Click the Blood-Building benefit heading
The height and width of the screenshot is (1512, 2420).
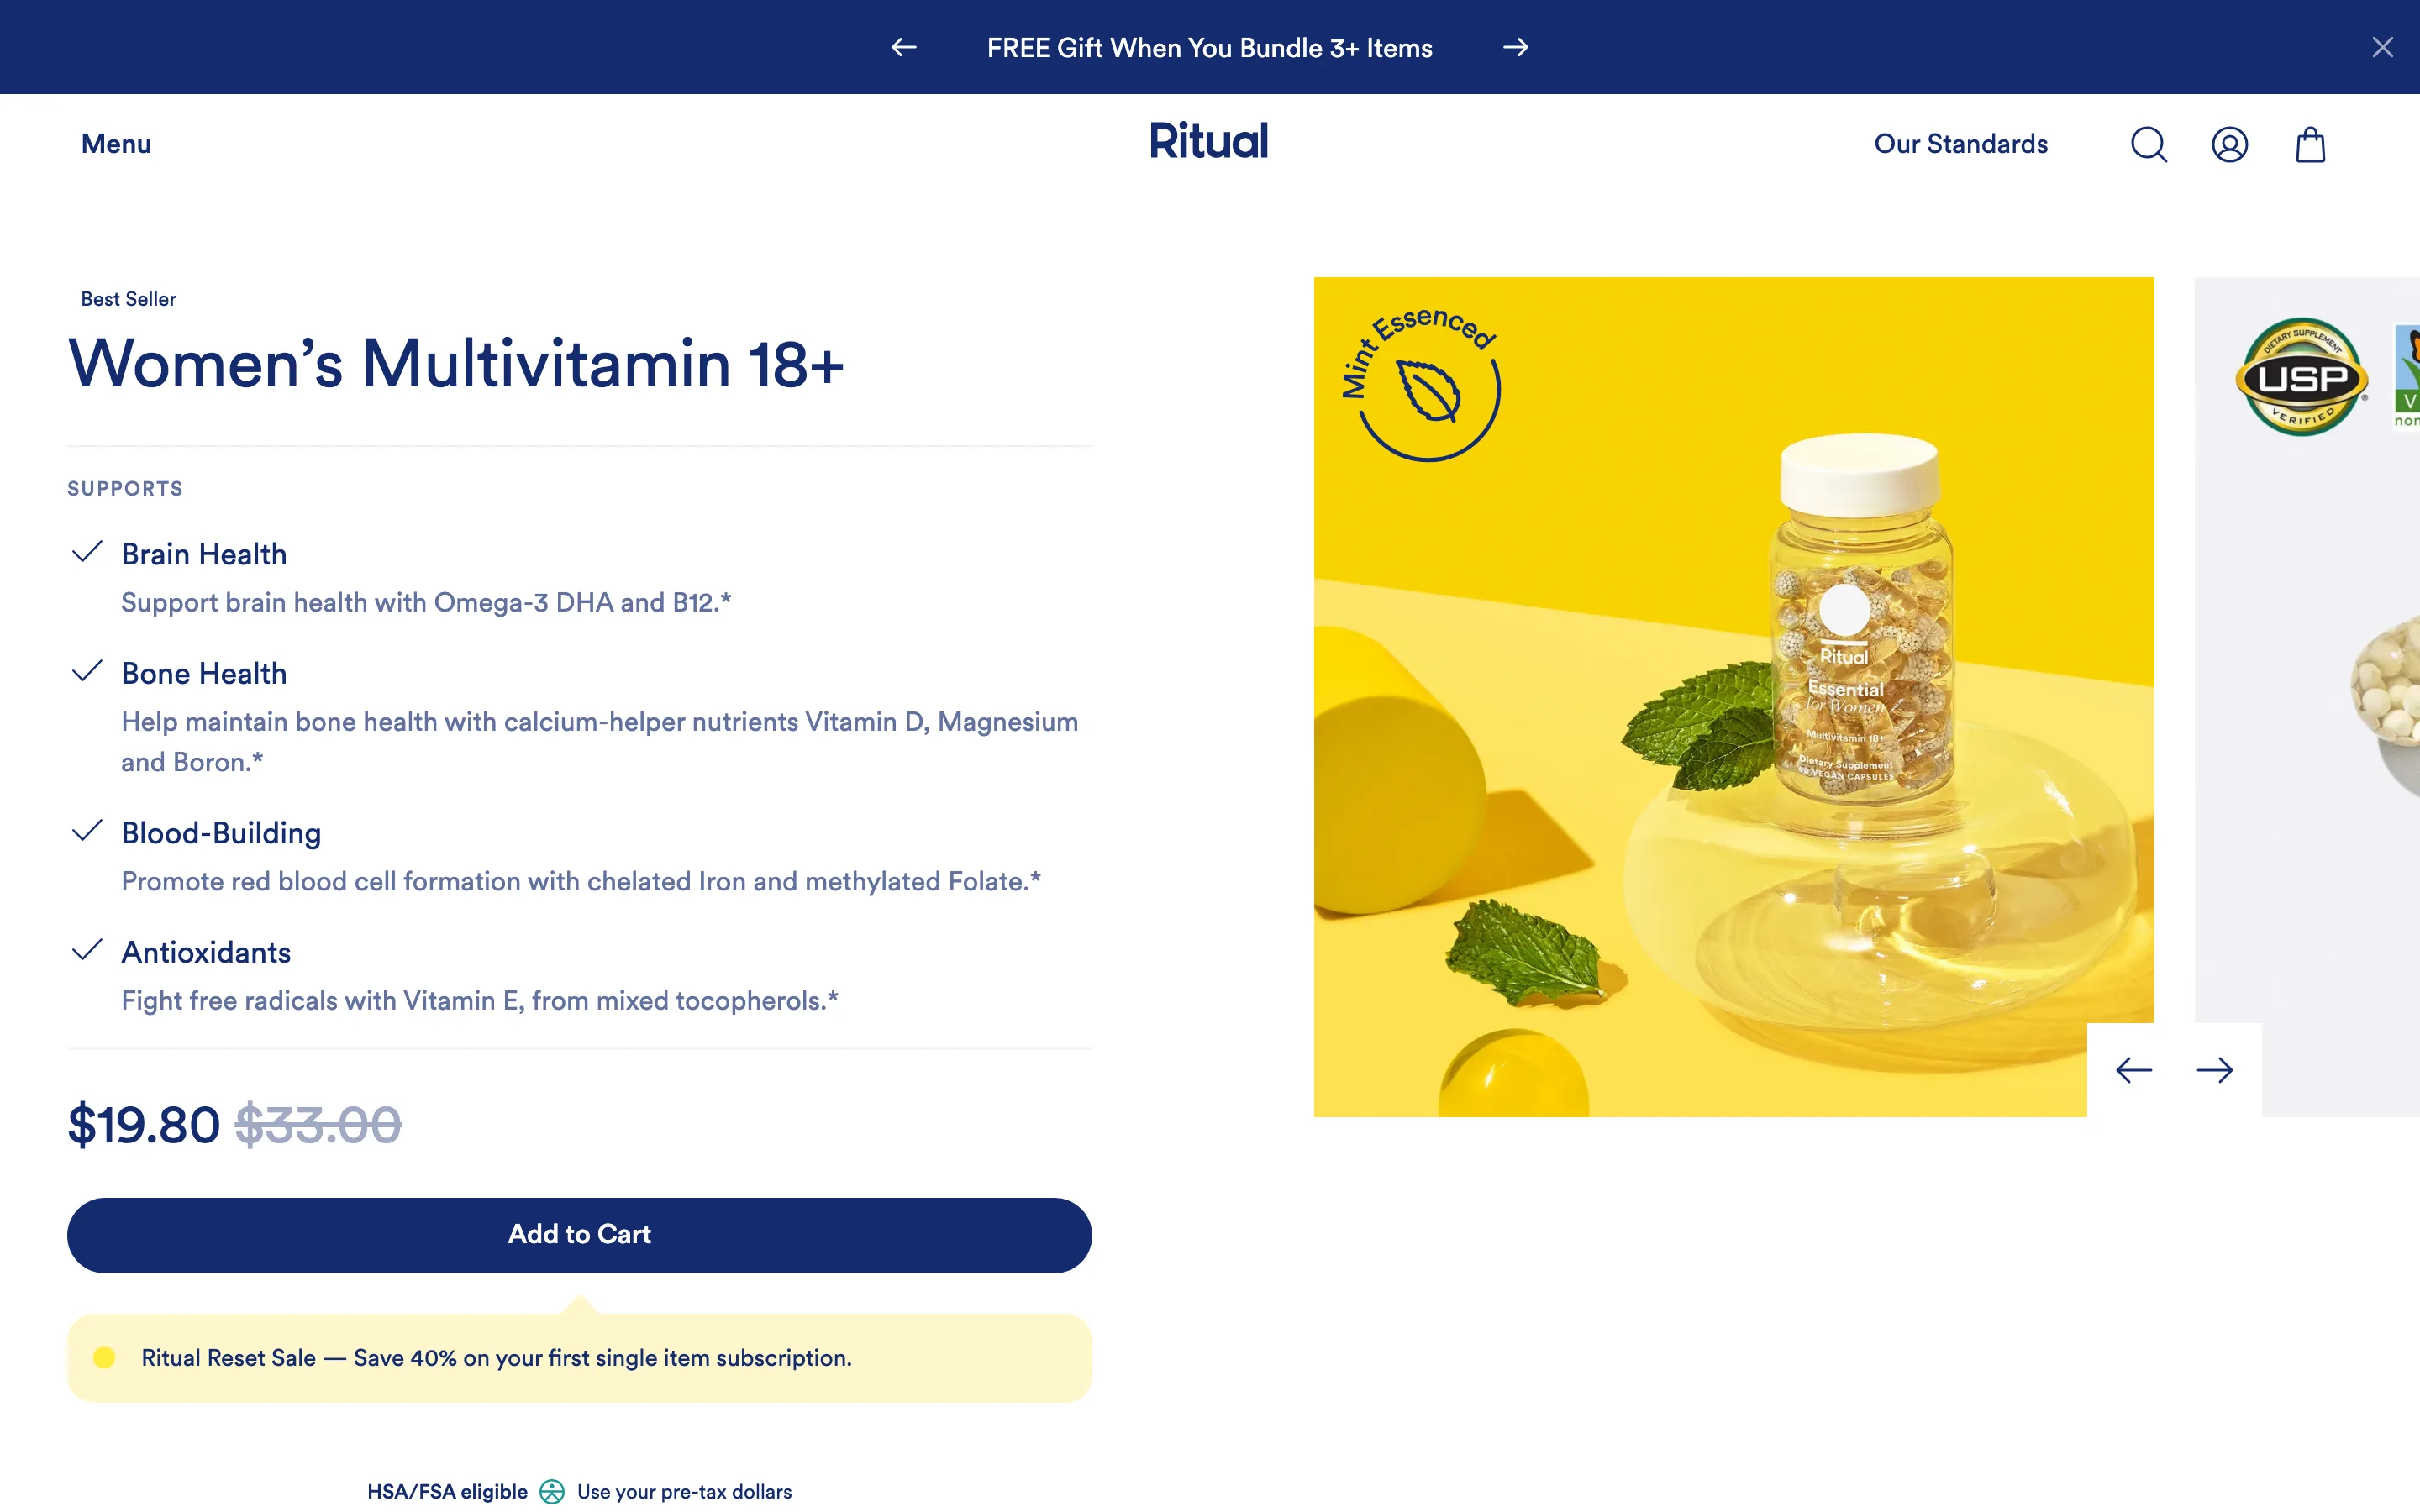[221, 833]
